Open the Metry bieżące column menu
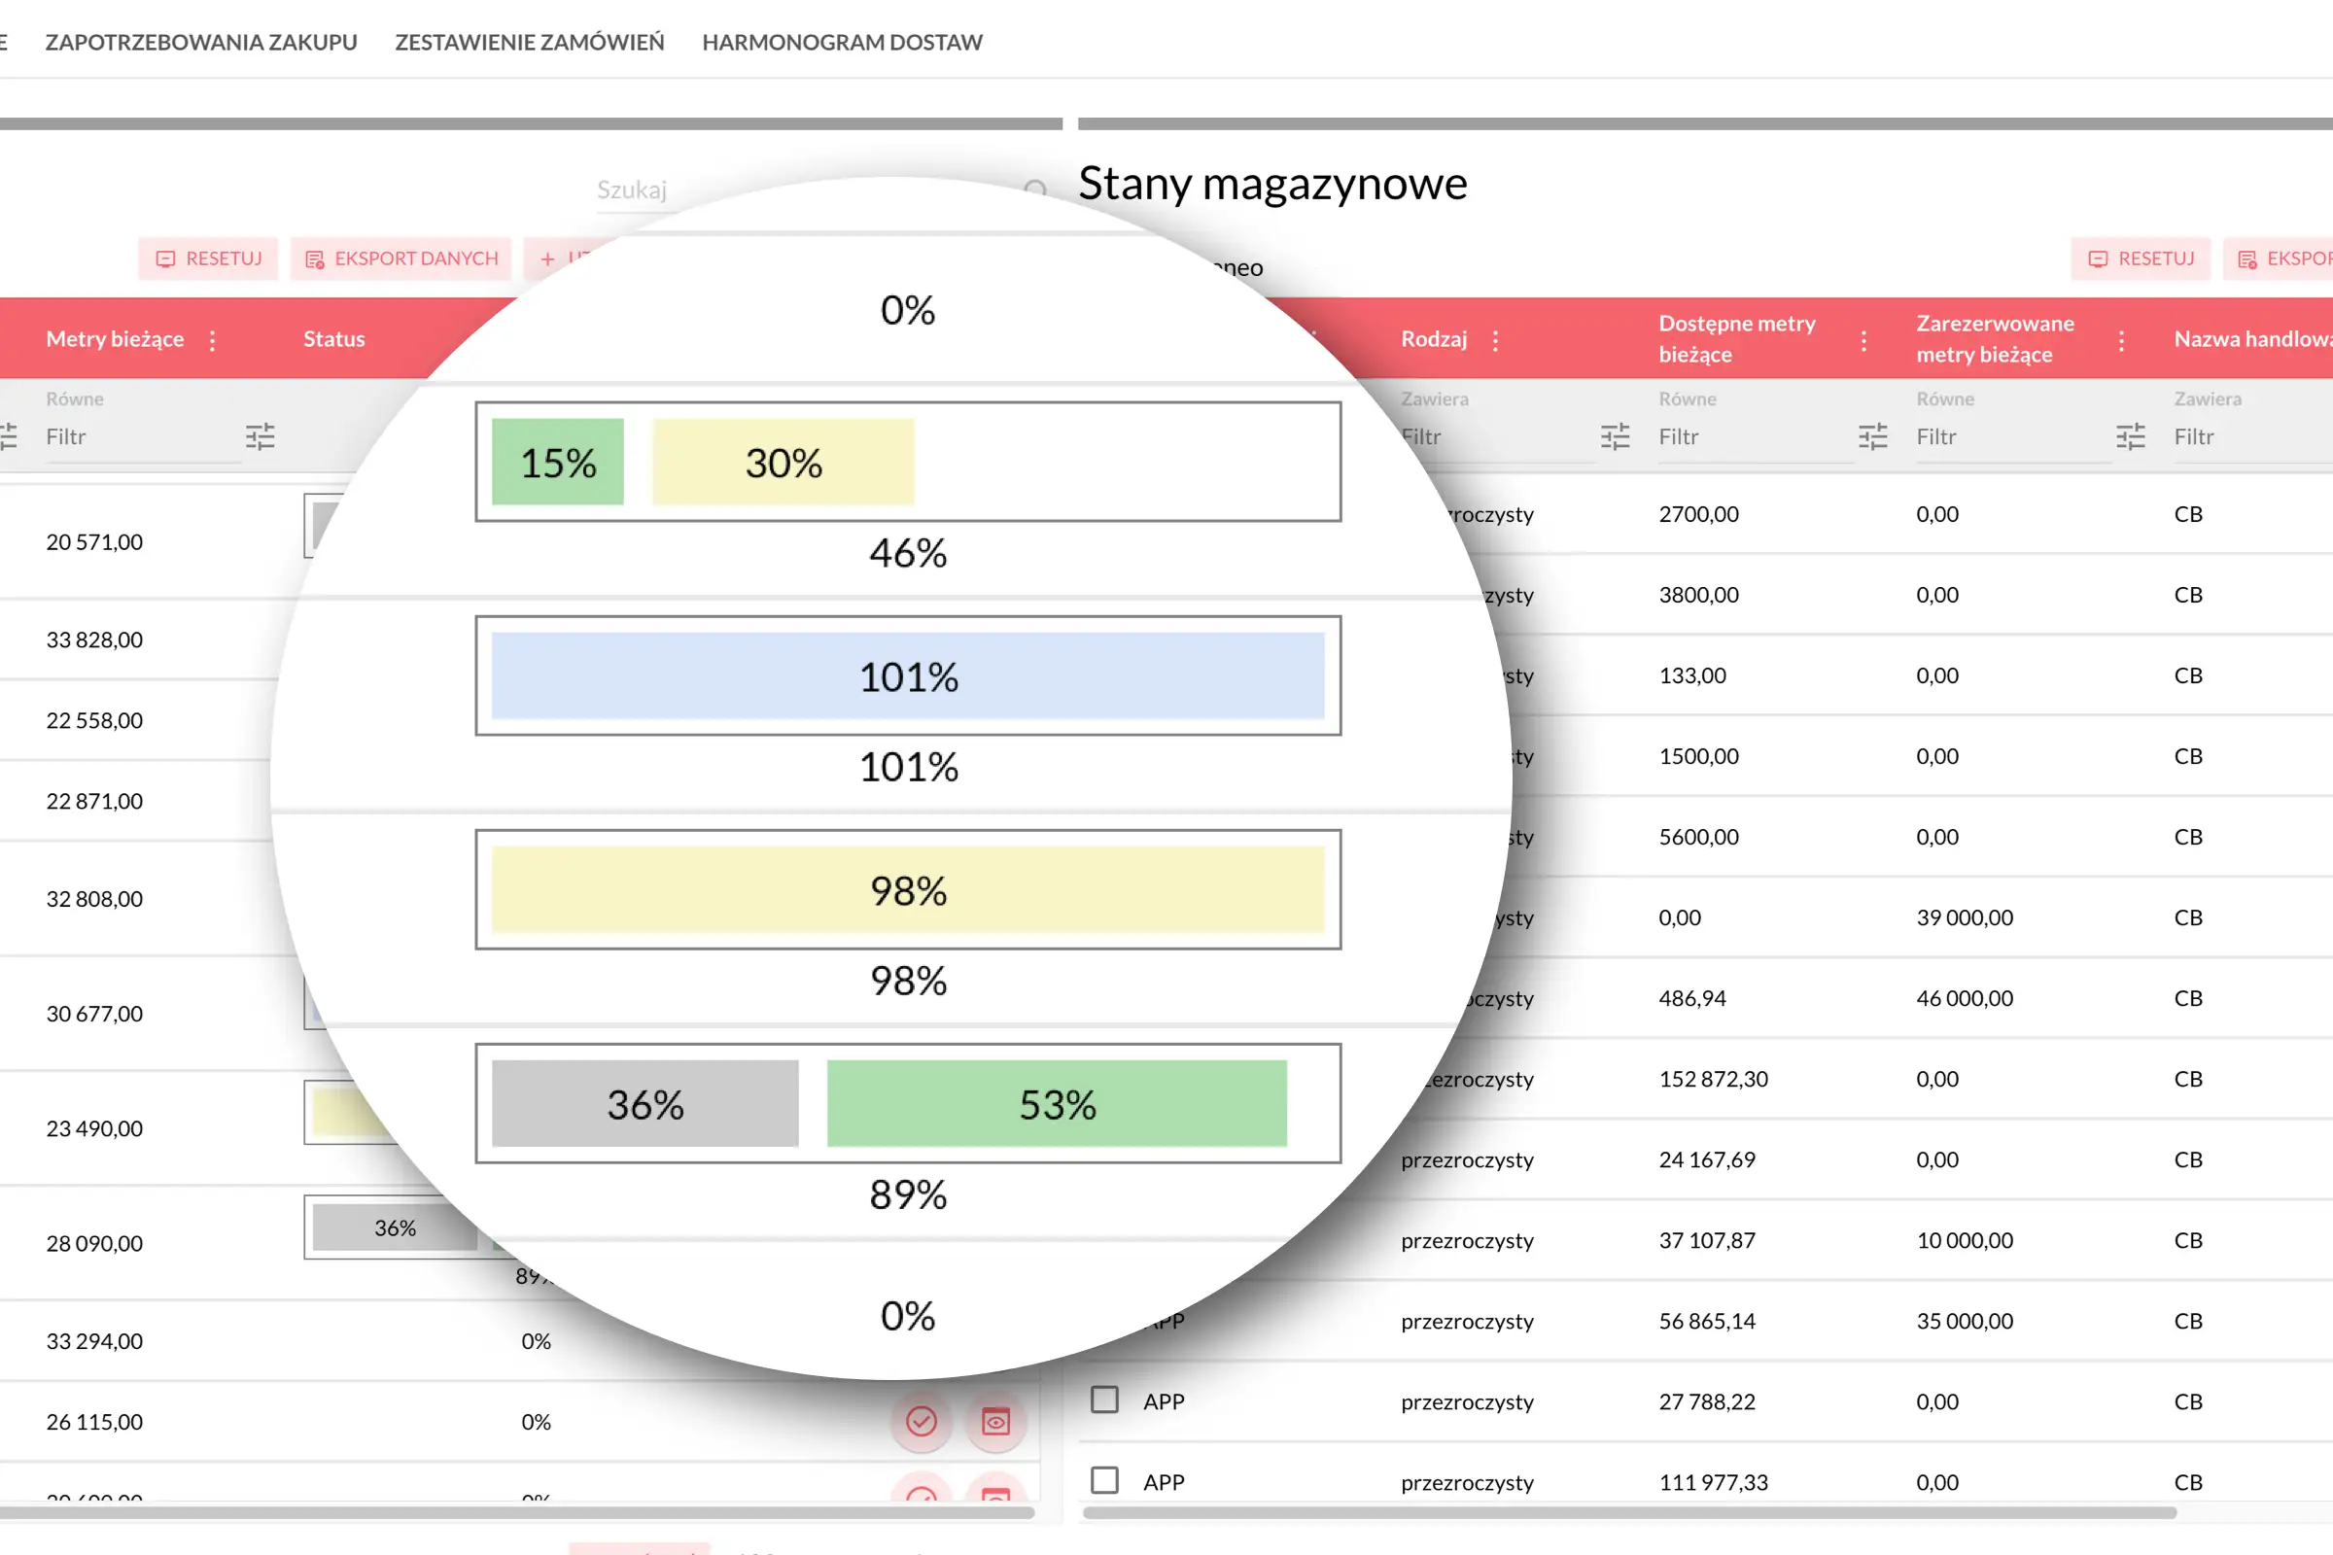This screenshot has width=2333, height=1555. click(212, 340)
